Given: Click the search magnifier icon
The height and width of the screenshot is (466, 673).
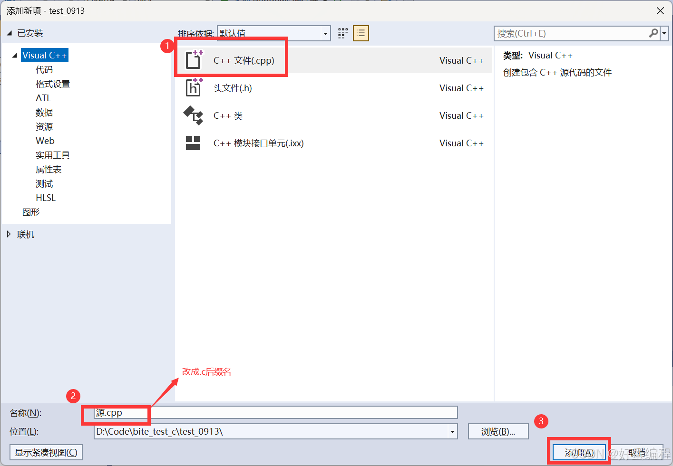Looking at the screenshot, I should click(x=653, y=33).
